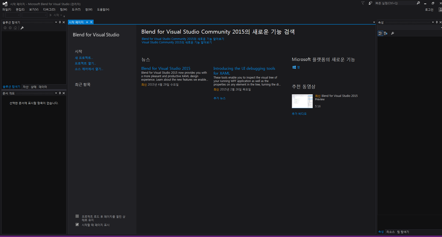Click Blend for Visual Studio Community 2015의 새로운 기능 알아보기 link
Screen dimensions: 442x237
click(x=183, y=39)
